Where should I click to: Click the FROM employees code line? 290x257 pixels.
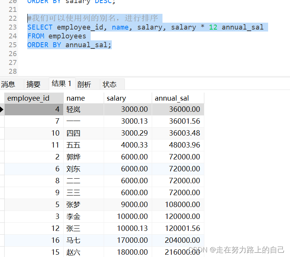pos(57,36)
